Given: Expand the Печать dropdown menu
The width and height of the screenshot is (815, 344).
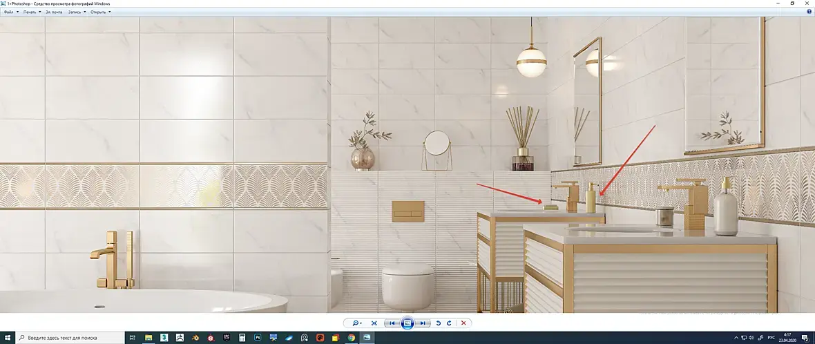Looking at the screenshot, I should coord(32,12).
